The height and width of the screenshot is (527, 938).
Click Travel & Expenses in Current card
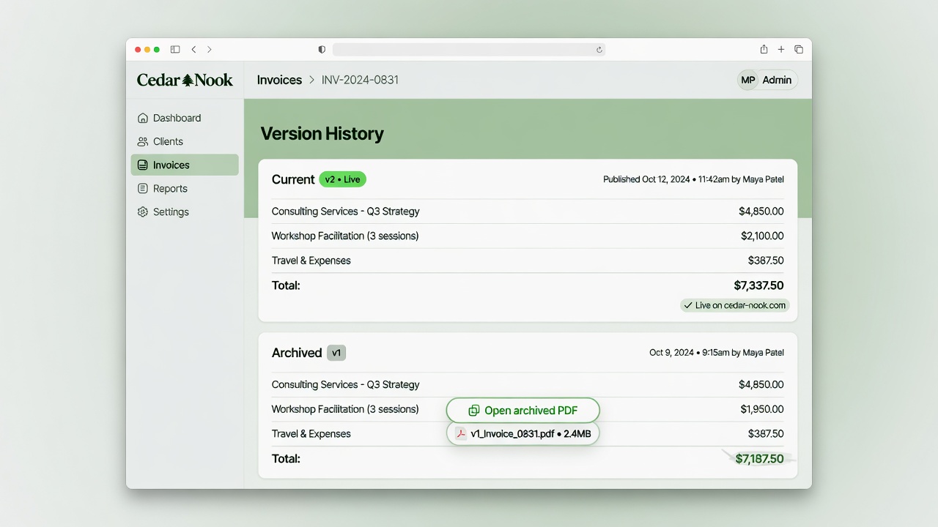pyautogui.click(x=311, y=261)
